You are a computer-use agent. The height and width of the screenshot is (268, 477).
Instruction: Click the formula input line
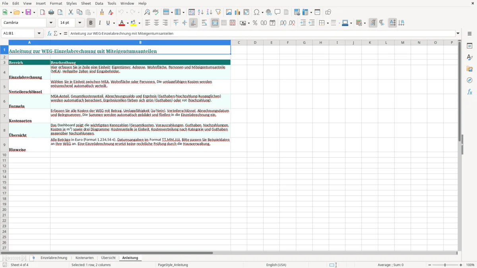point(262,33)
